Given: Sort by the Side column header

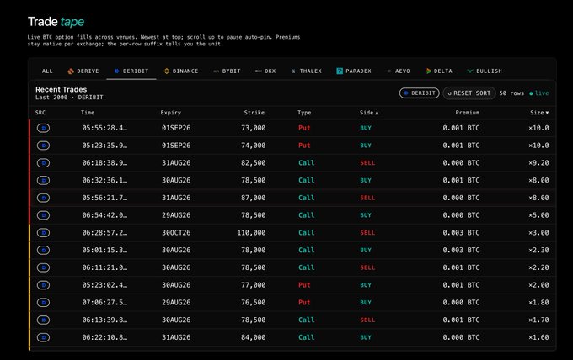Looking at the screenshot, I should click(x=369, y=113).
